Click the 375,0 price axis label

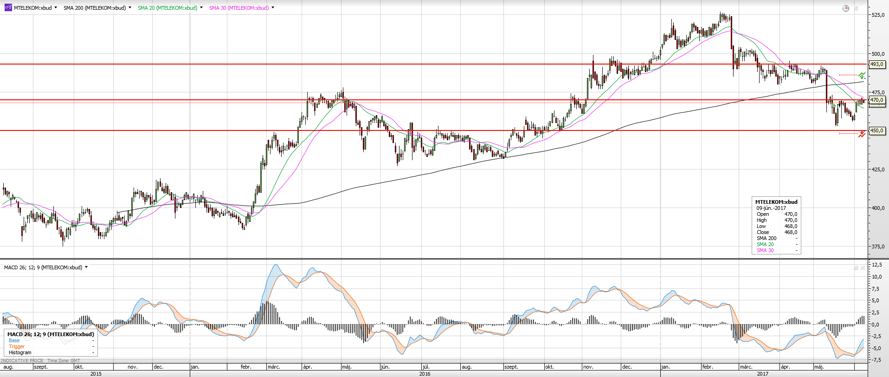878,247
